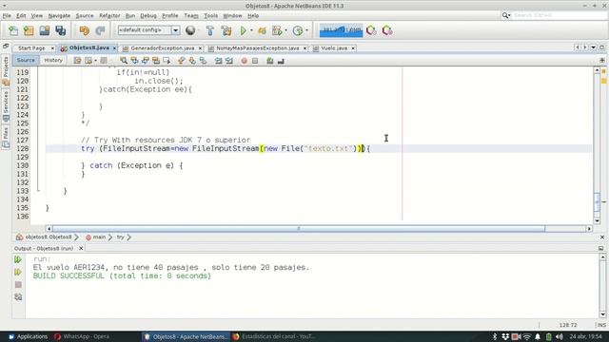Screen dimensions: 609x342
Task: Click the memory usage garbage collection bar
Action: click(341, 30)
